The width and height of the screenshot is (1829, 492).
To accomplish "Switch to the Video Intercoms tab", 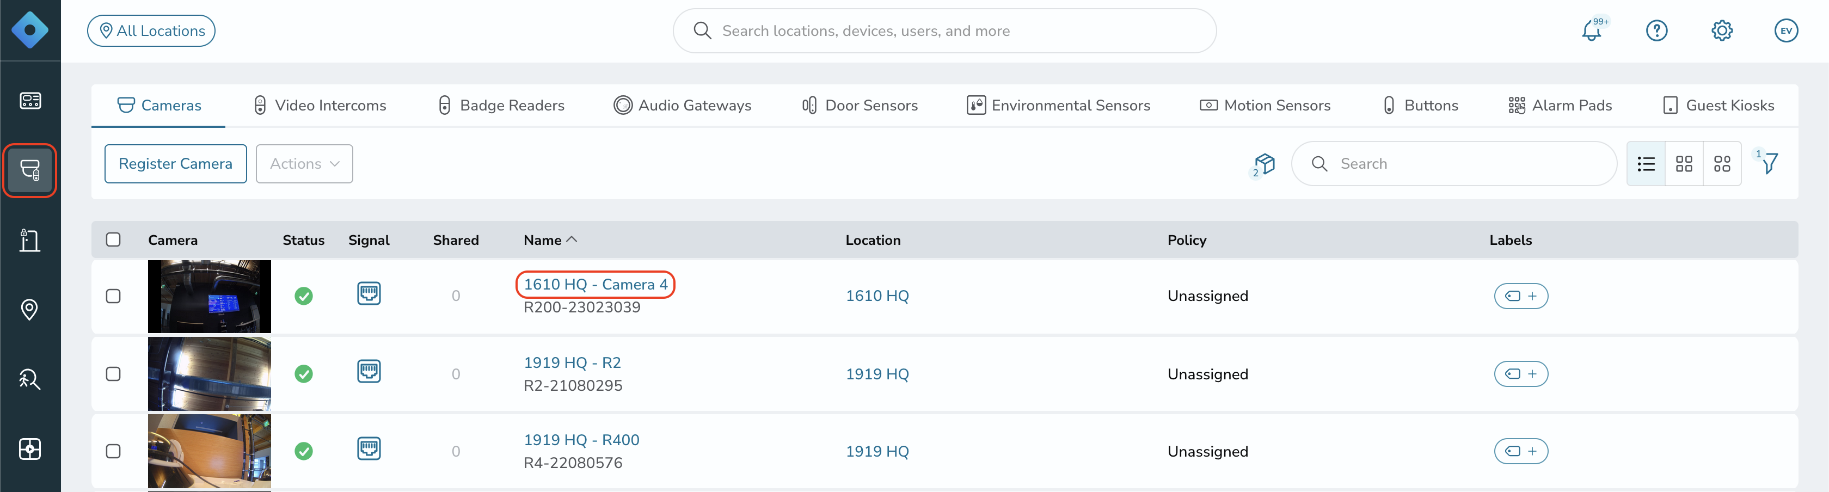I will (x=320, y=105).
